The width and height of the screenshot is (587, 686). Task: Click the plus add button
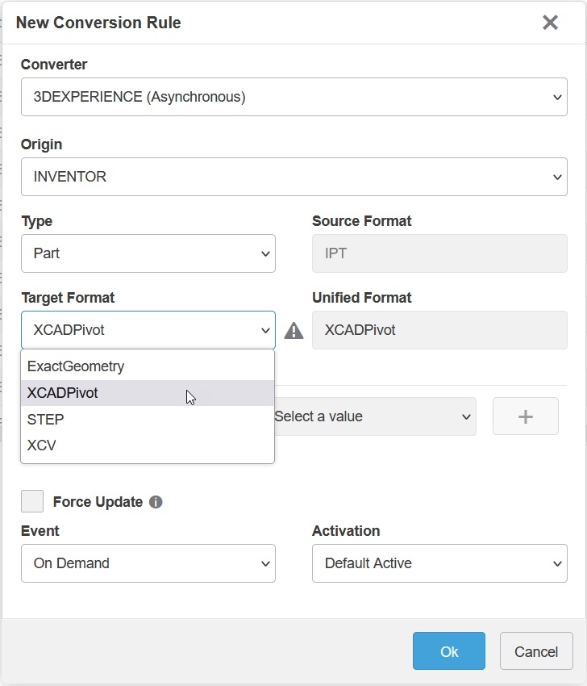point(525,416)
